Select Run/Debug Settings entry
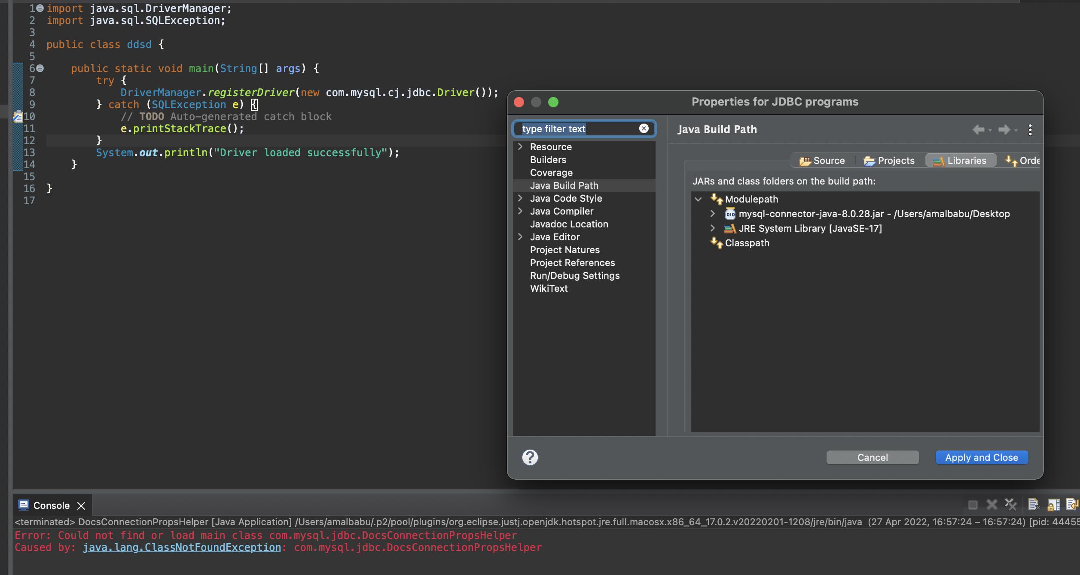This screenshot has height=575, width=1080. point(574,275)
